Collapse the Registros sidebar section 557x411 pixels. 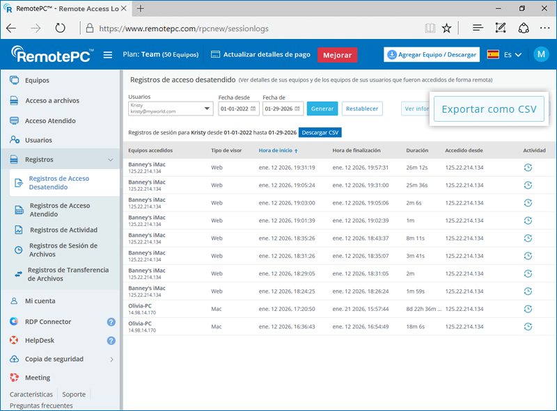(x=111, y=160)
